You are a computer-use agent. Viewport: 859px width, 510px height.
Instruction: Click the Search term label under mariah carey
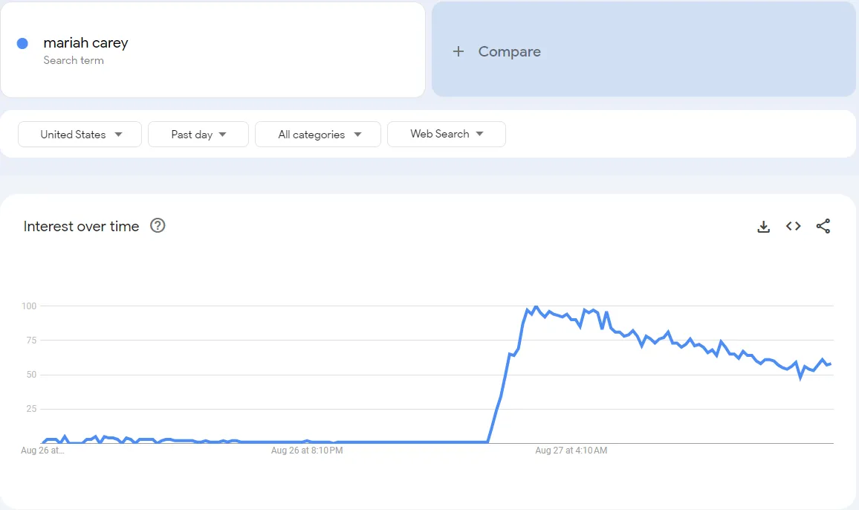pos(74,60)
